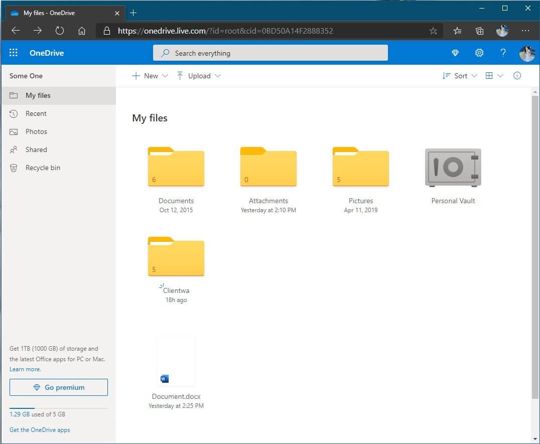Open browser Collections icon
Screen dimensions: 540x444
[479, 31]
